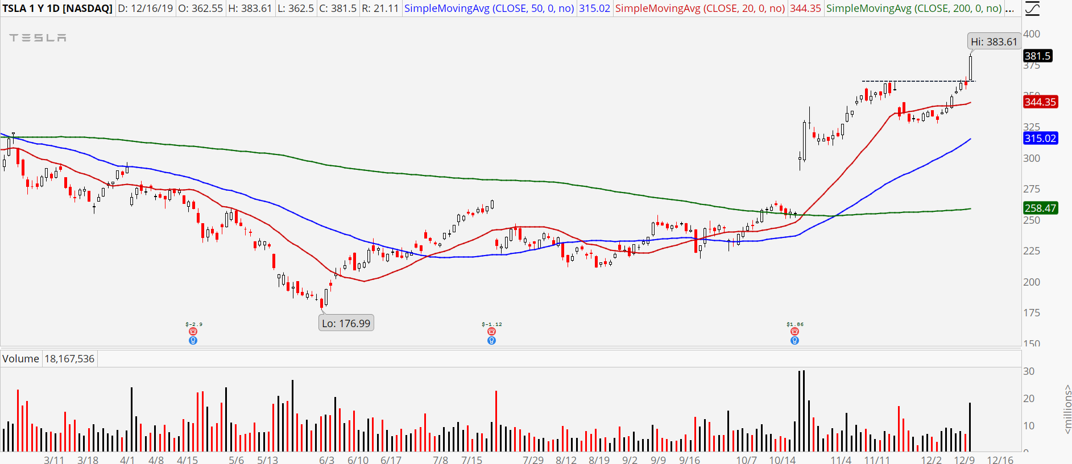Click the 18,167,536 volume value
Screen dimensions: 1072x464
click(69, 359)
